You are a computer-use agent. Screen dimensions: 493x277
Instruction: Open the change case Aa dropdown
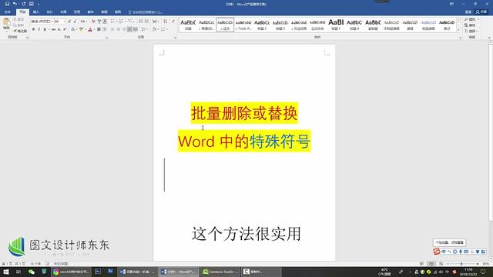tap(83, 22)
